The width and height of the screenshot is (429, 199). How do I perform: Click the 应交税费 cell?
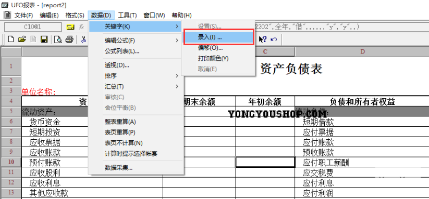362,173
